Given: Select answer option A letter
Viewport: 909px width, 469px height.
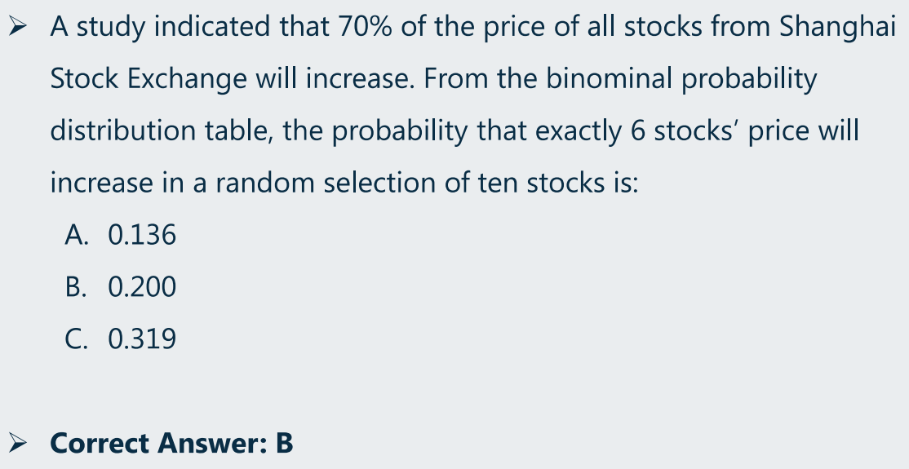Looking at the screenshot, I should pos(77,235).
